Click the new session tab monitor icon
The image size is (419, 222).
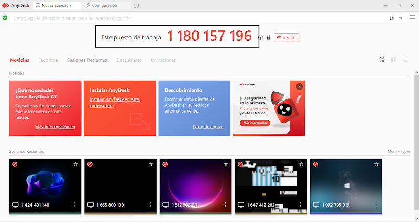tap(136, 6)
